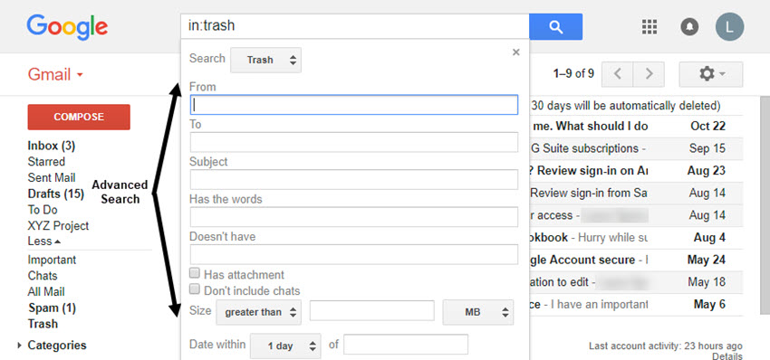770x360 pixels.
Task: Open the 'gle Account secure' message
Action: coord(637,260)
